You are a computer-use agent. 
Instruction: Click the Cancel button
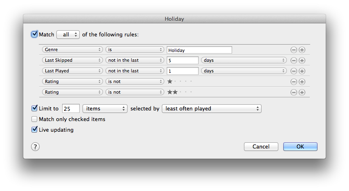click(261, 147)
